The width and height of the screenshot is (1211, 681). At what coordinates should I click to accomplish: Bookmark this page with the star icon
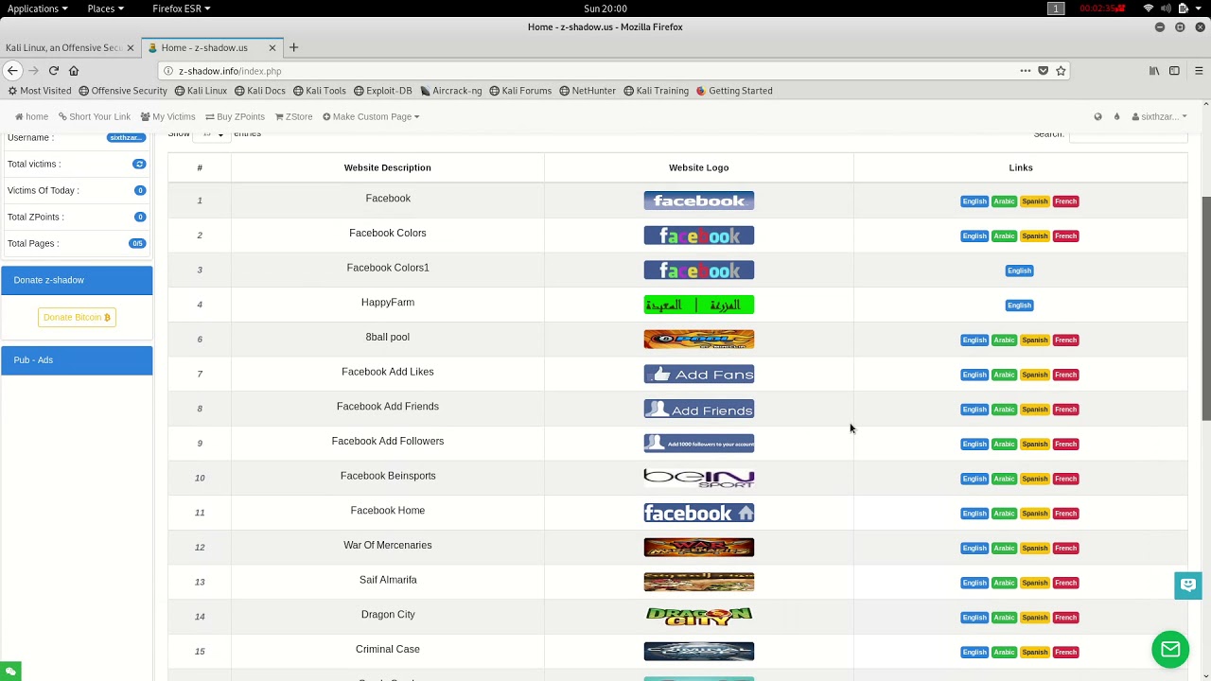click(1061, 71)
